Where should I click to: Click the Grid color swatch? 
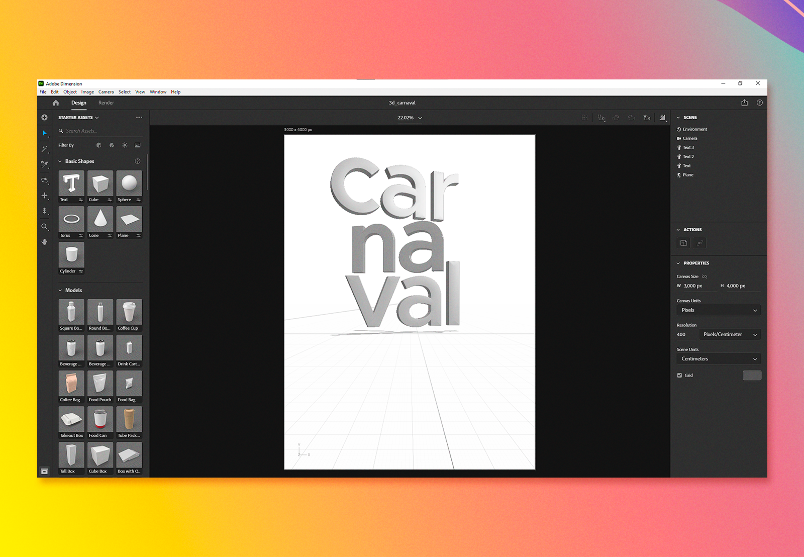(752, 376)
